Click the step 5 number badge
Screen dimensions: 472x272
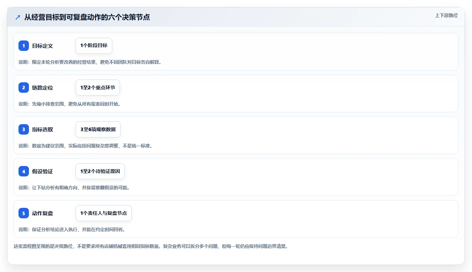24,213
